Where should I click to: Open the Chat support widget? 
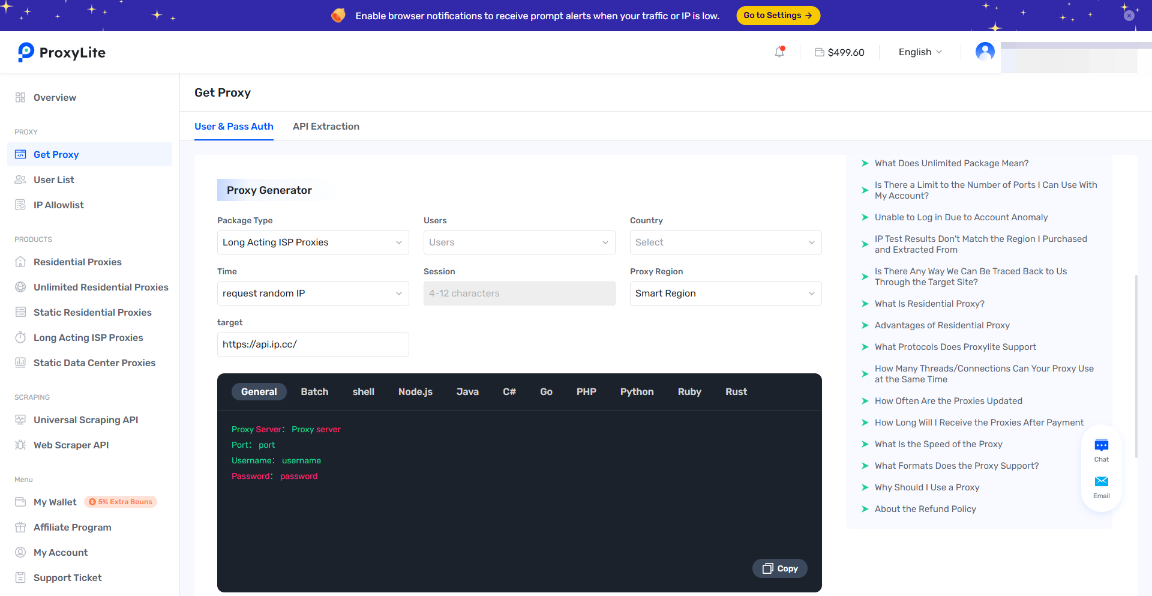(1101, 450)
